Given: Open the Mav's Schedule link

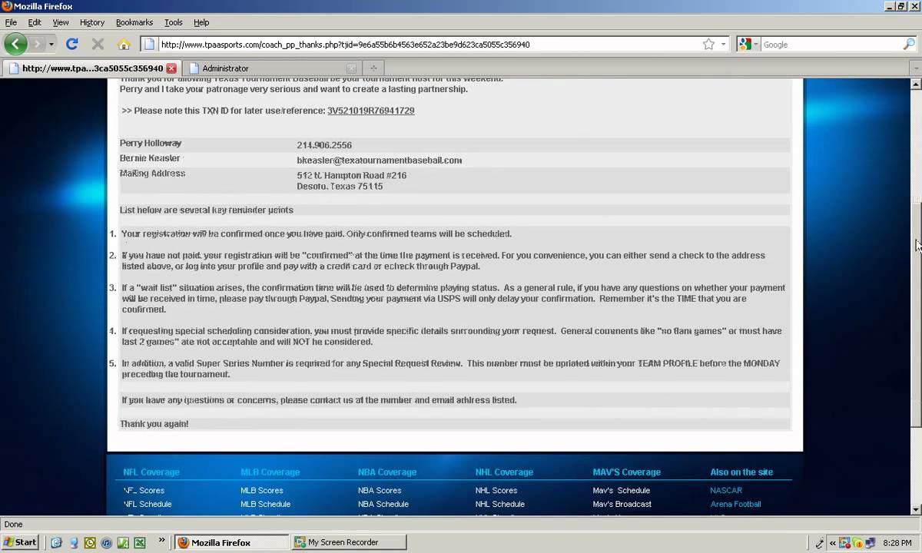Looking at the screenshot, I should tap(622, 490).
